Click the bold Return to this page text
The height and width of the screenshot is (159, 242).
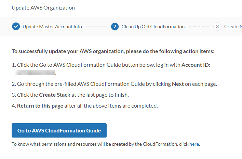(x=40, y=106)
